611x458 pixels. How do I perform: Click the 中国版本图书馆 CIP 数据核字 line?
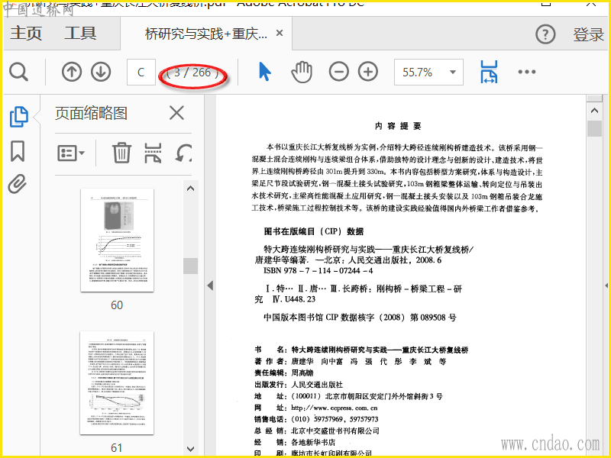[x=360, y=318]
